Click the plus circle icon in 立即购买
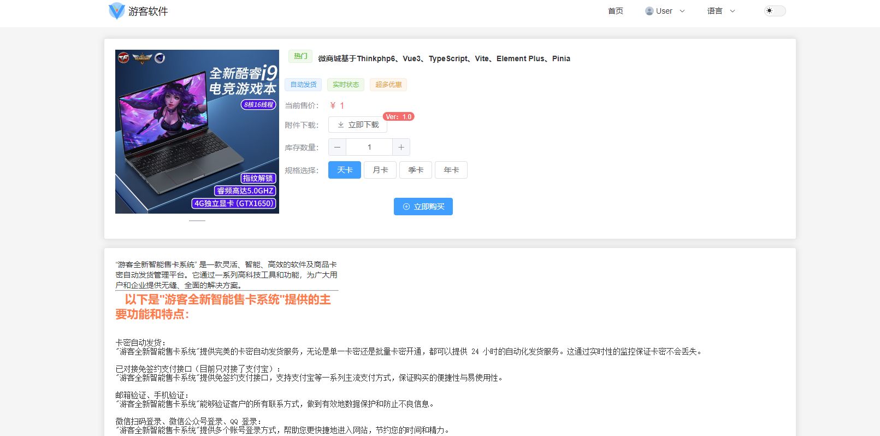880x436 pixels. pyautogui.click(x=406, y=207)
